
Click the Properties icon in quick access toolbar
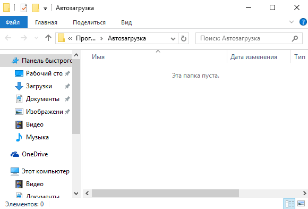(x=24, y=8)
